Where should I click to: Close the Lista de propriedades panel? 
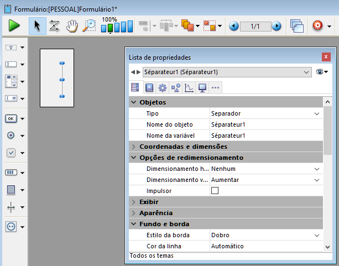pyautogui.click(x=326, y=57)
